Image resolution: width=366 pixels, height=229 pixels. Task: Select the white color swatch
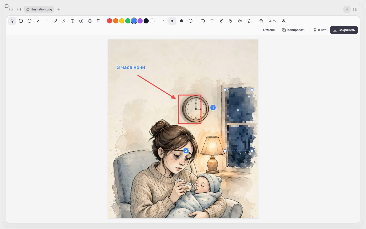(x=152, y=21)
